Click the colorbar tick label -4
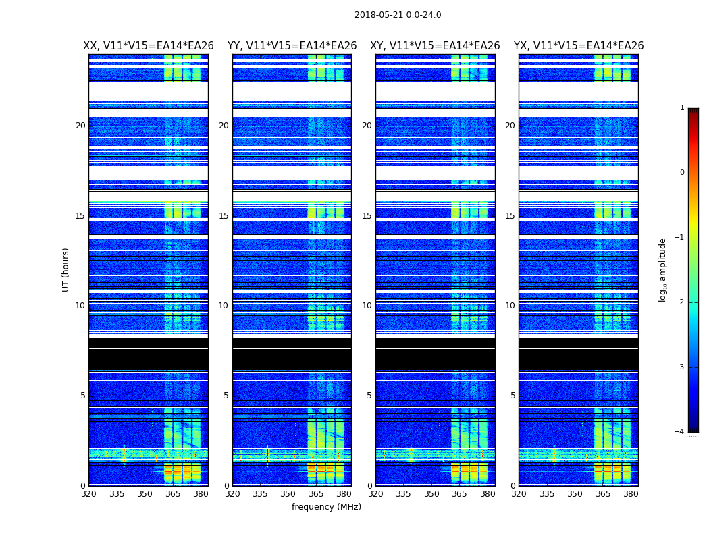Viewport: 709px width, 540px height. 681,432
